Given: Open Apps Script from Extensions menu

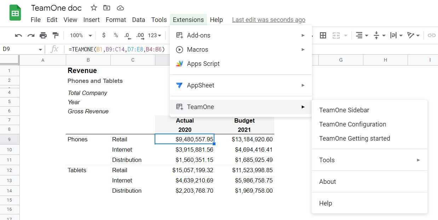Looking at the screenshot, I should tap(241, 64).
